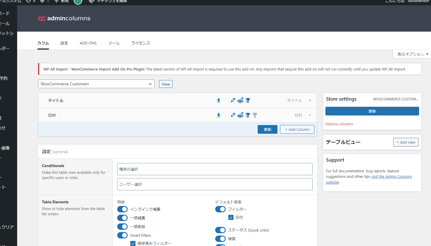Disable the Smart Filters switch
The height and width of the screenshot is (246, 431).
pyautogui.click(x=122, y=235)
